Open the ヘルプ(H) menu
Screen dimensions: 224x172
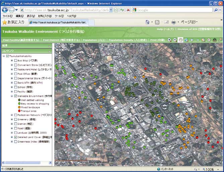pos(72,16)
